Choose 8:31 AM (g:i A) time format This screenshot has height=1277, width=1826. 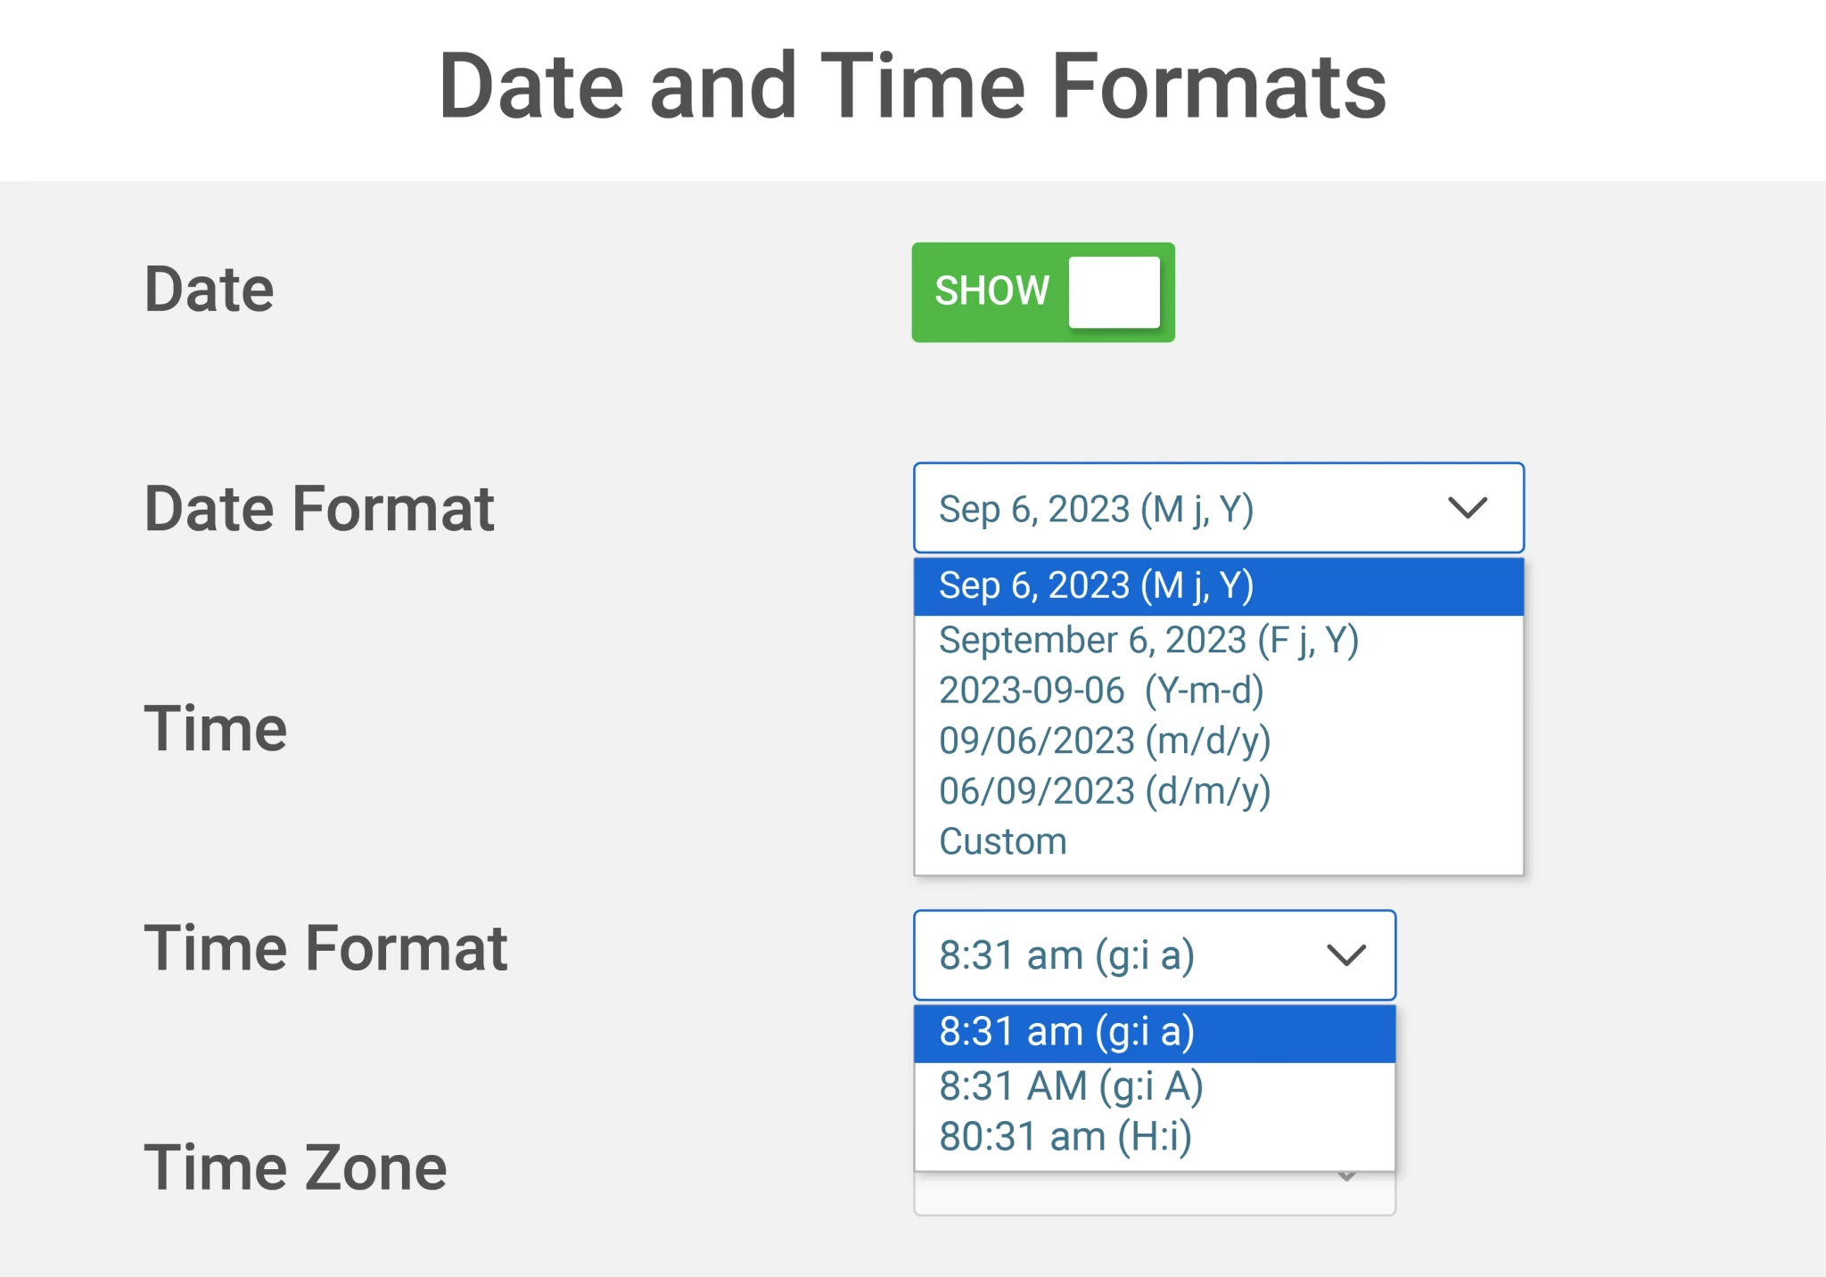pos(1155,1086)
